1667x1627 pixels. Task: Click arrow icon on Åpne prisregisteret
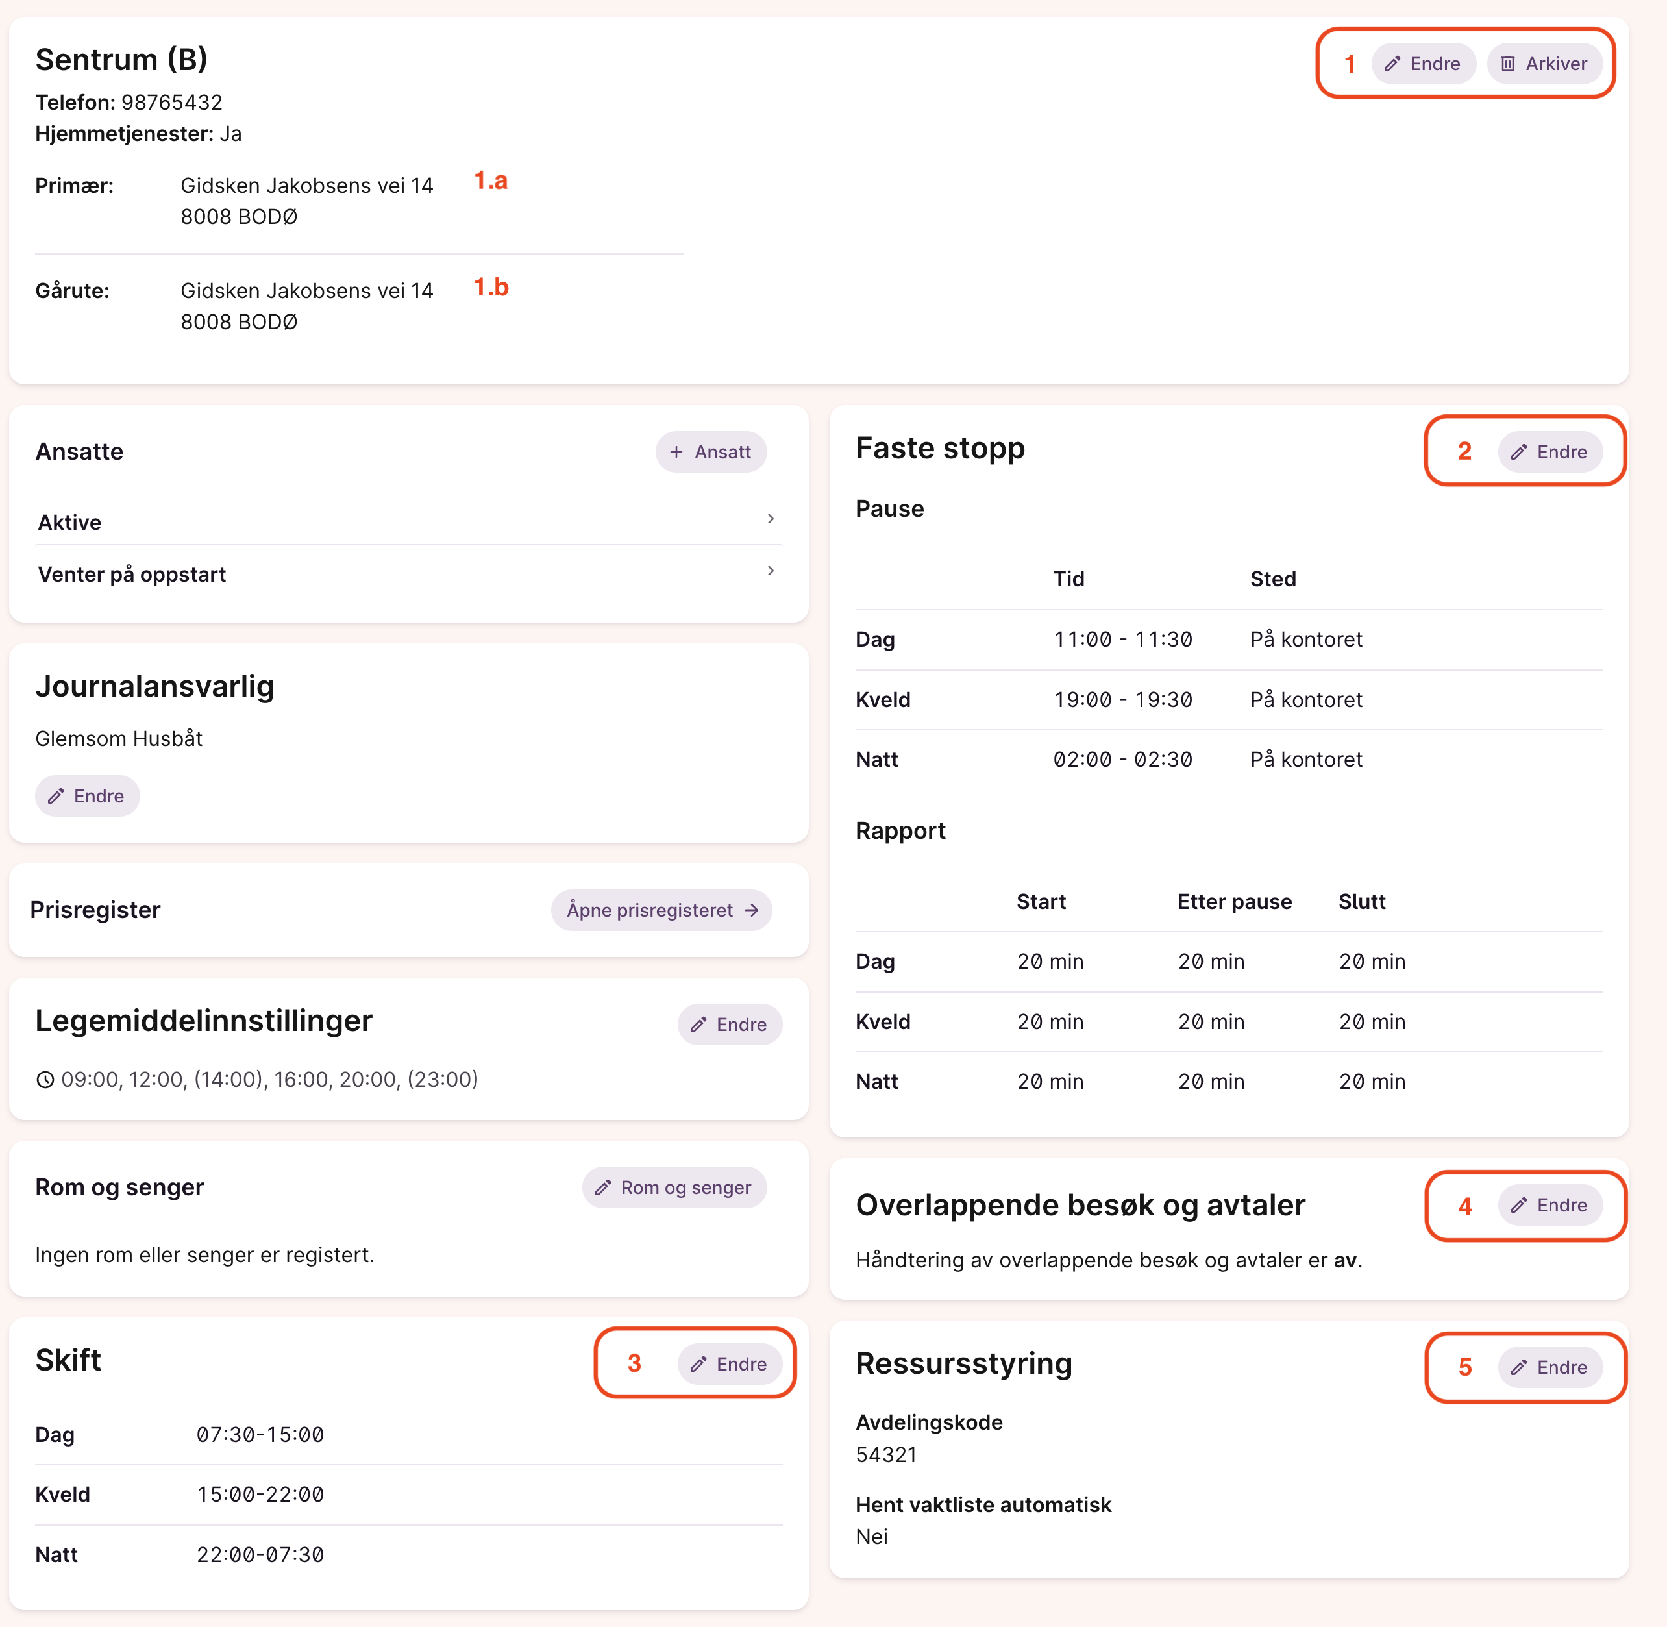click(x=752, y=910)
